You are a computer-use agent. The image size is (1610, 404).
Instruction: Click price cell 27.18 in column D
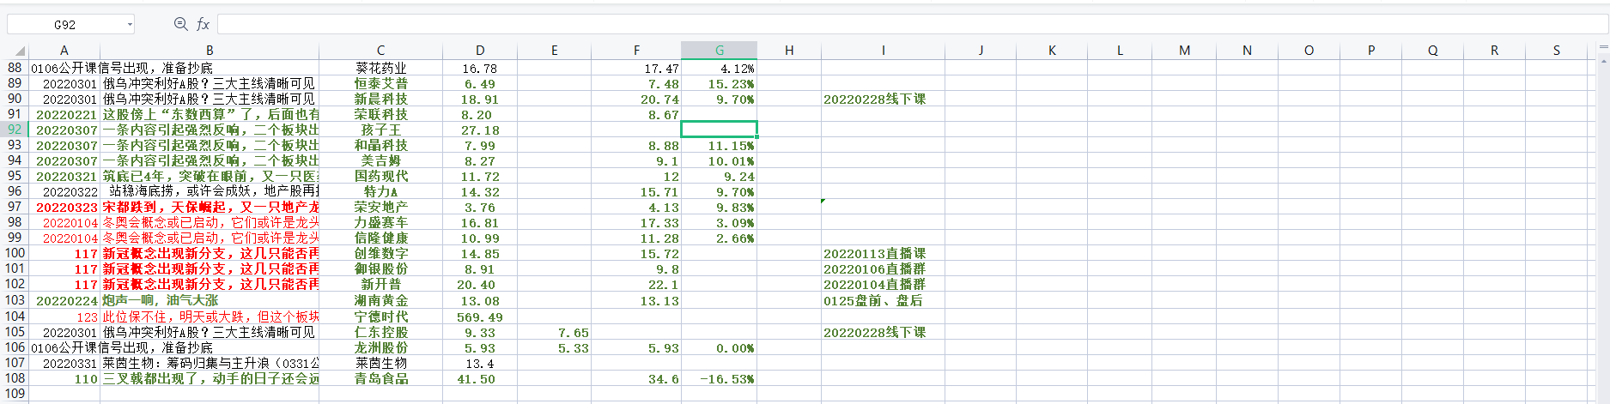[x=480, y=130]
